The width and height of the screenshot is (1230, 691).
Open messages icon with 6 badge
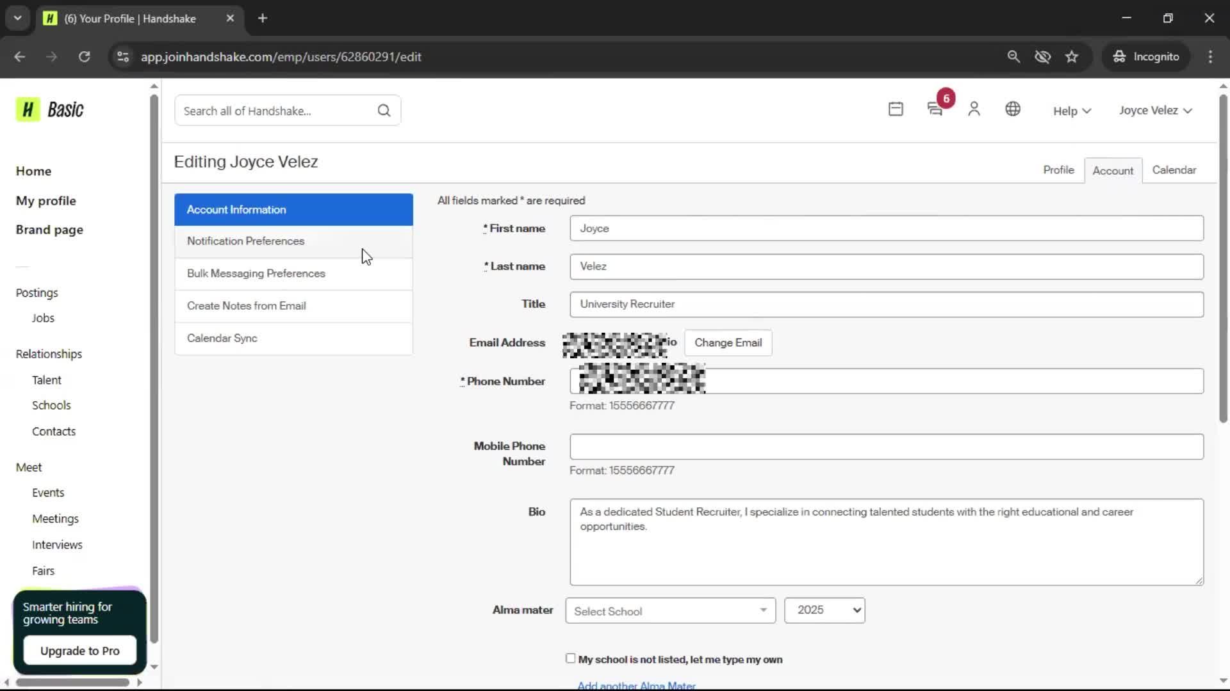[x=935, y=109]
